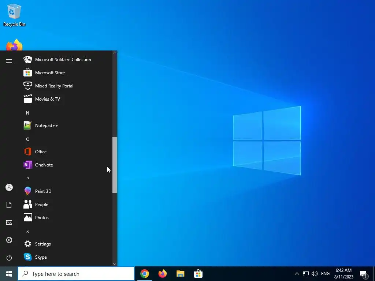The image size is (375, 281).
Task: Click the 'Mixed Reality Portal' label
Action: (x=54, y=86)
